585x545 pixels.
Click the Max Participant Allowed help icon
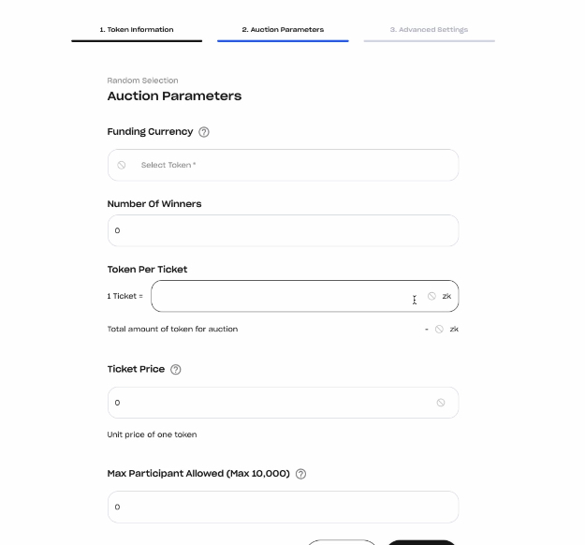pyautogui.click(x=300, y=474)
